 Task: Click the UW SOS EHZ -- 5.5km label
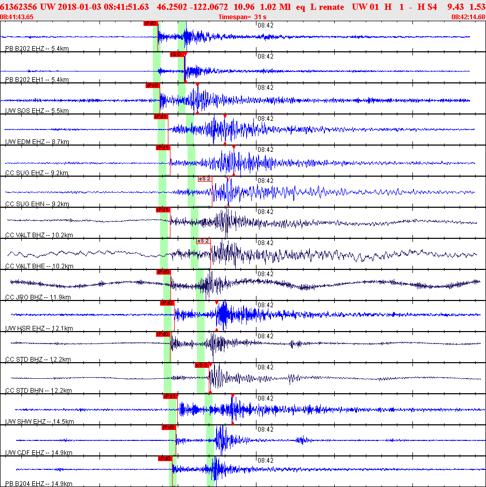pyautogui.click(x=37, y=110)
